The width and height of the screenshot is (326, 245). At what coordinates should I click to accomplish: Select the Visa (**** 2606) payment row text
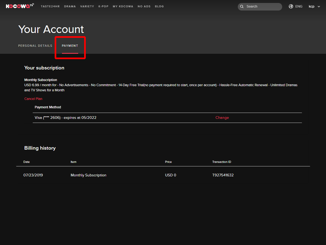(x=65, y=118)
